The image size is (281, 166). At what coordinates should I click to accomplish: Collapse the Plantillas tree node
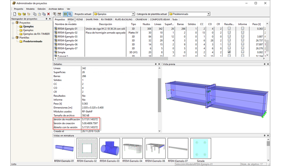coord(13,38)
